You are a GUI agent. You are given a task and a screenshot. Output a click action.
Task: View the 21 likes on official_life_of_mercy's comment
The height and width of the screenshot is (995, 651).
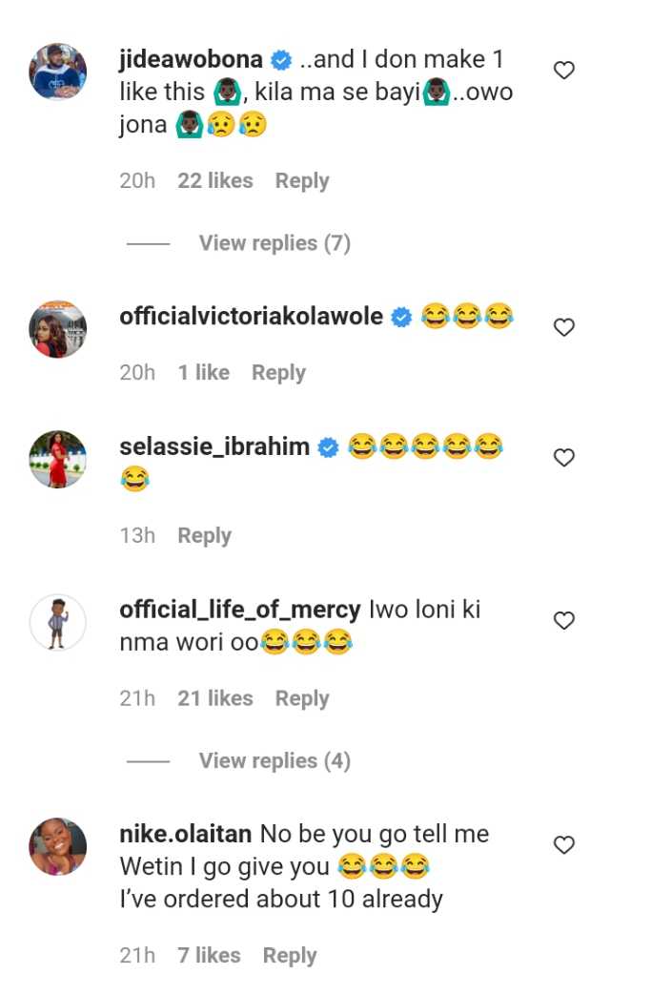[215, 698]
